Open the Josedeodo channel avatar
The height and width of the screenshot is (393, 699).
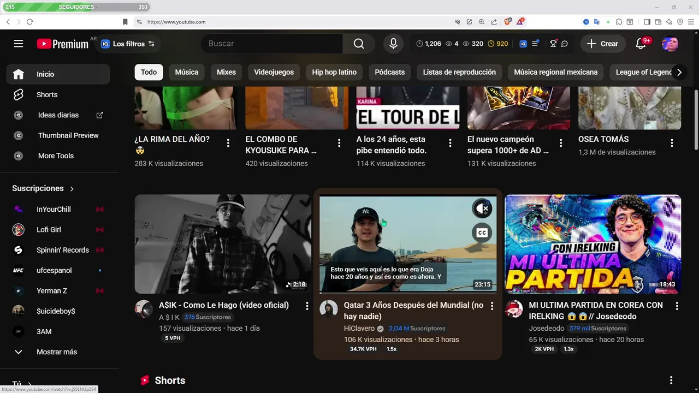pos(514,309)
